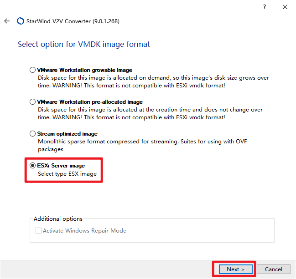Click the 'Additional options' group label
The width and height of the screenshot is (296, 279).
[x=58, y=219]
